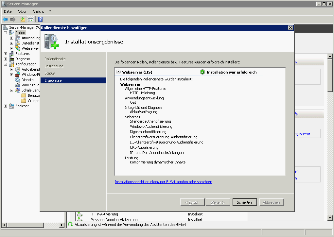334x237 pixels.
Task: Toggle the show/hide console tree toolbar icon
Action: coord(31,20)
